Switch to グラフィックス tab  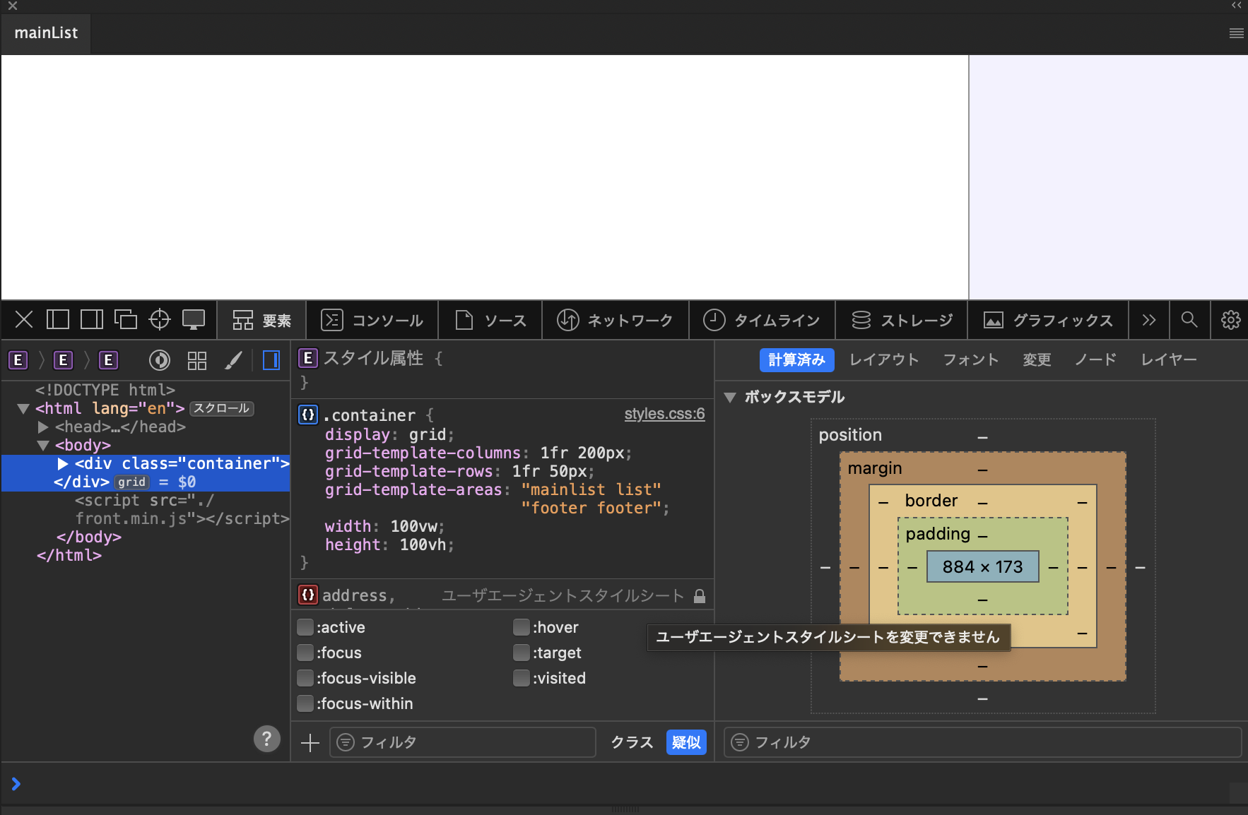(x=1049, y=320)
